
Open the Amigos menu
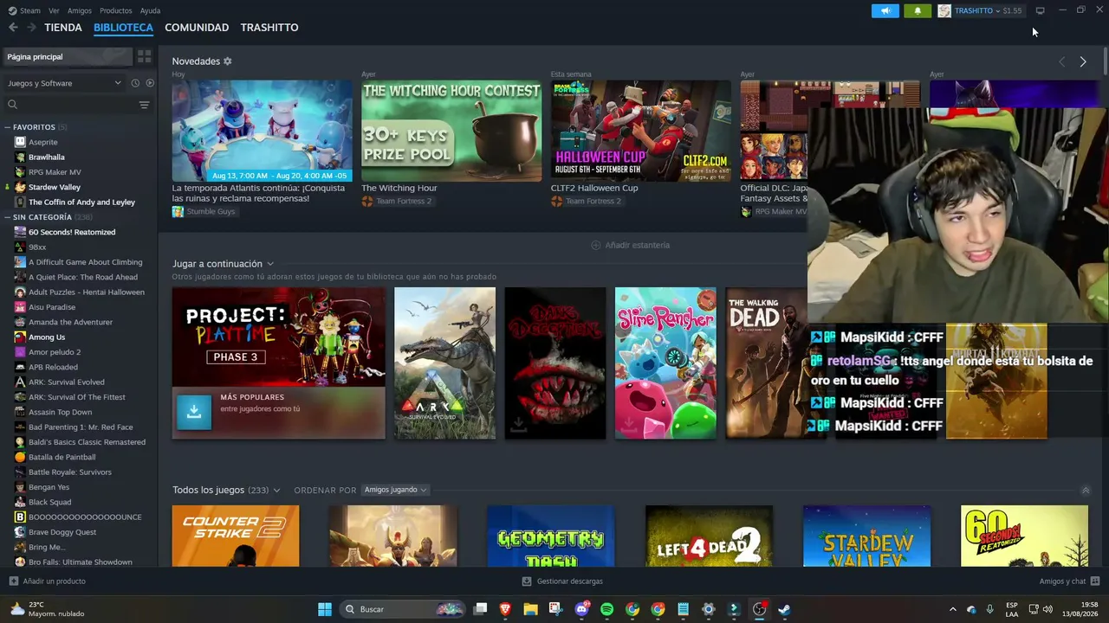point(80,10)
